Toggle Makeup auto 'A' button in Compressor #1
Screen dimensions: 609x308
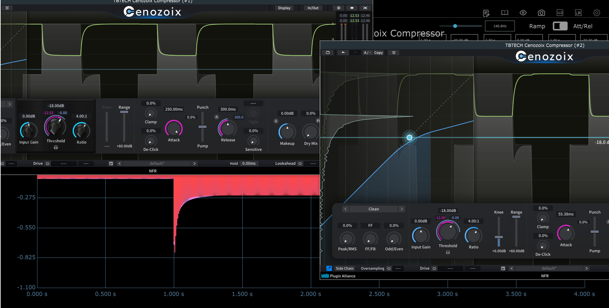[x=276, y=121]
